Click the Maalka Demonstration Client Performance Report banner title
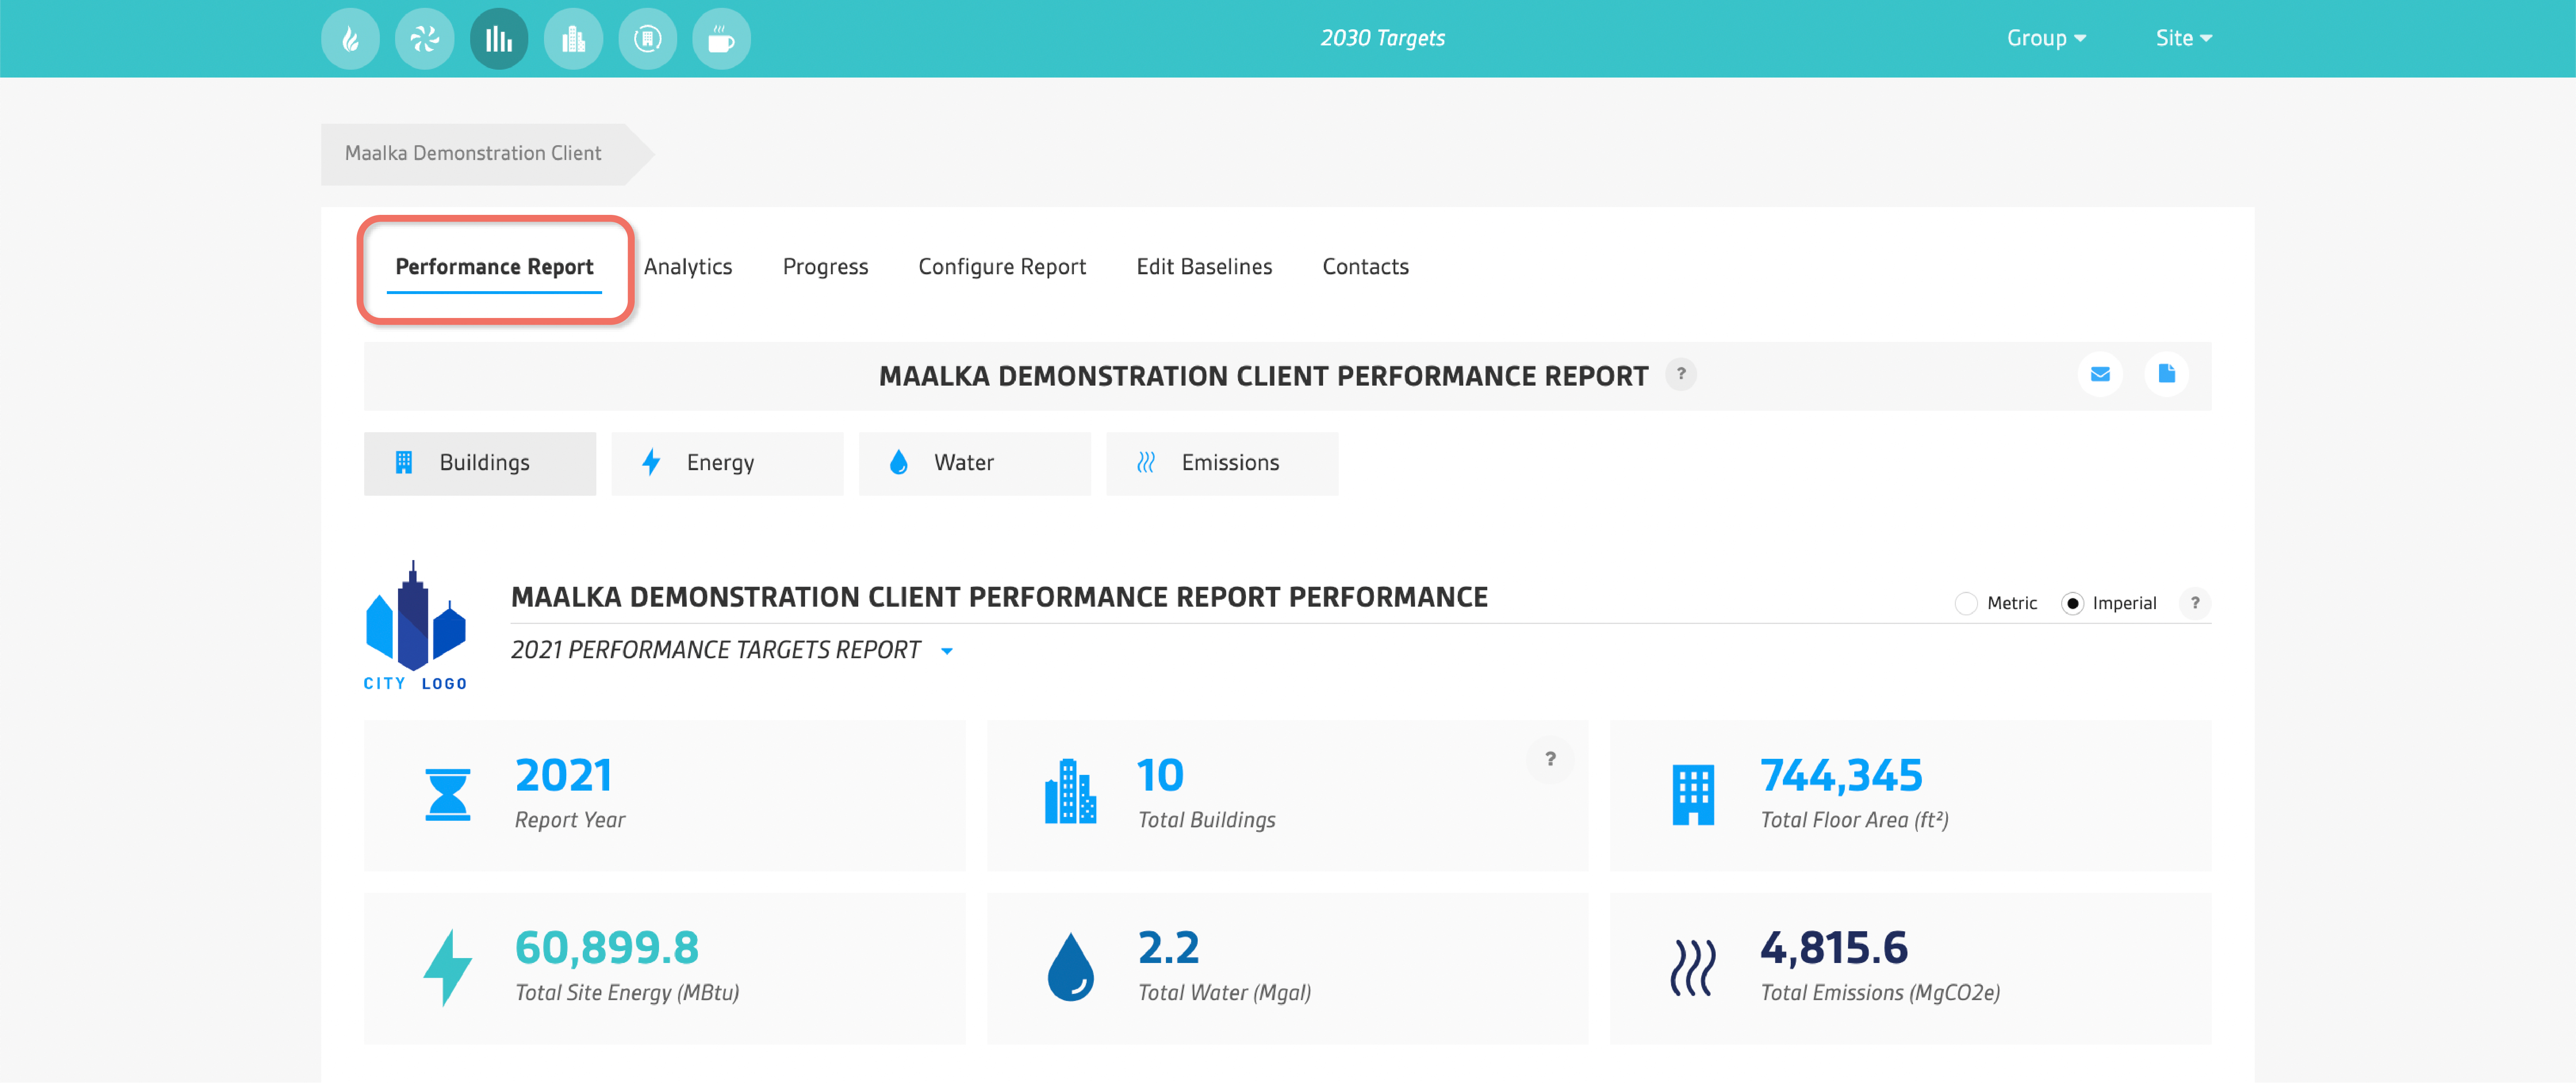The image size is (2576, 1083). pyautogui.click(x=1263, y=376)
